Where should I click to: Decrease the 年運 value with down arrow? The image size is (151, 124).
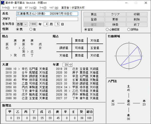click(71, 66)
